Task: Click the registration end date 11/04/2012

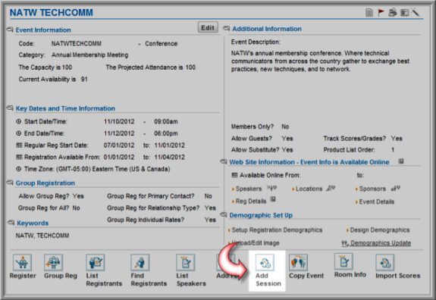Action: tap(170, 158)
